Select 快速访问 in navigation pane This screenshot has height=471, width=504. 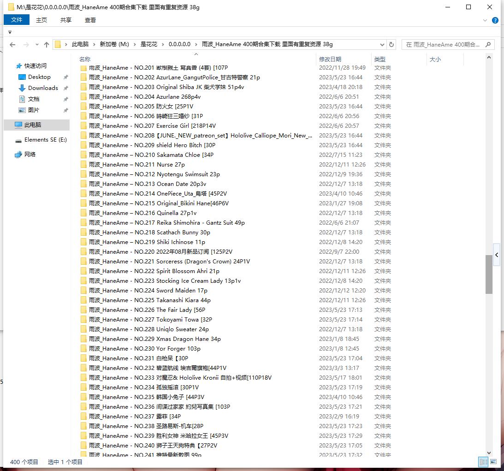click(x=36, y=66)
